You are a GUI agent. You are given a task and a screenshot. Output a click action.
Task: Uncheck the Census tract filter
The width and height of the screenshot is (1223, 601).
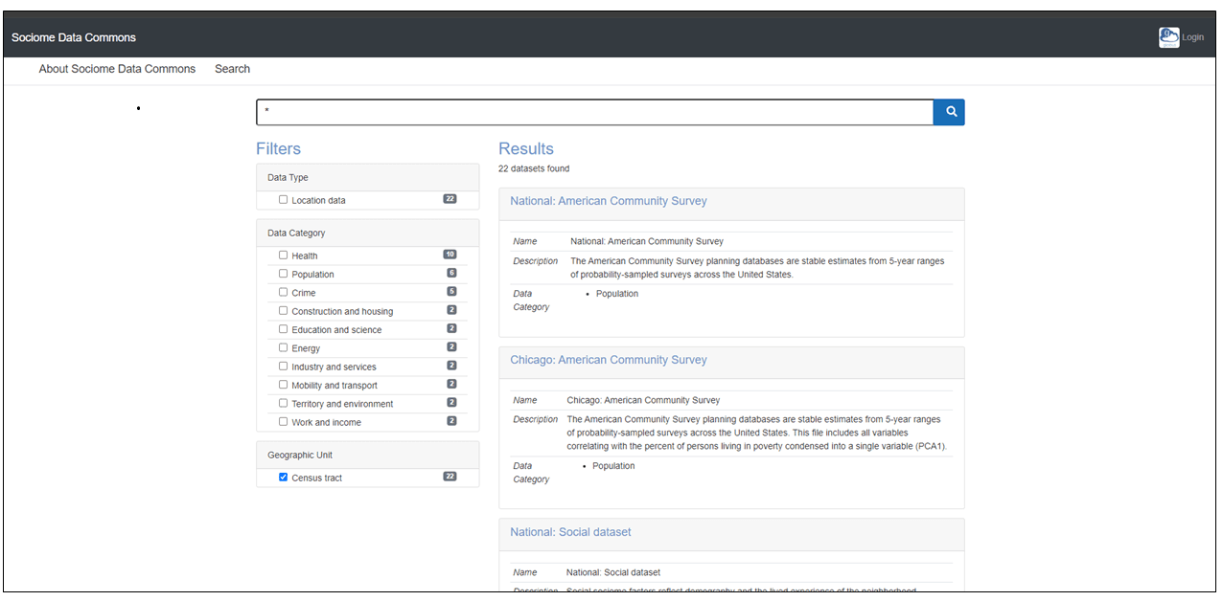point(284,478)
